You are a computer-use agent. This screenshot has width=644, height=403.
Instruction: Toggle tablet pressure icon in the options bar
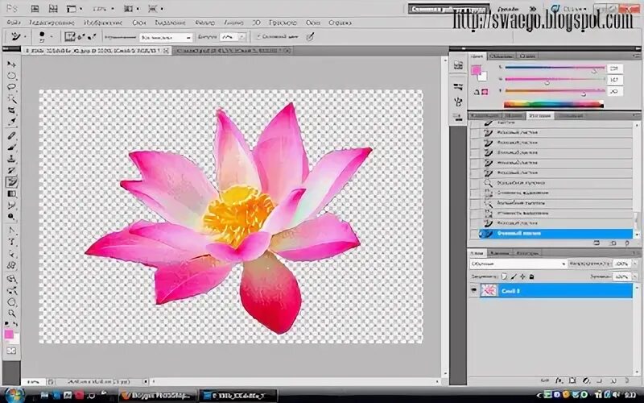coord(310,37)
